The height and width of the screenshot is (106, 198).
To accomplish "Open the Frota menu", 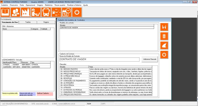I will pyautogui.click(x=22, y=5).
